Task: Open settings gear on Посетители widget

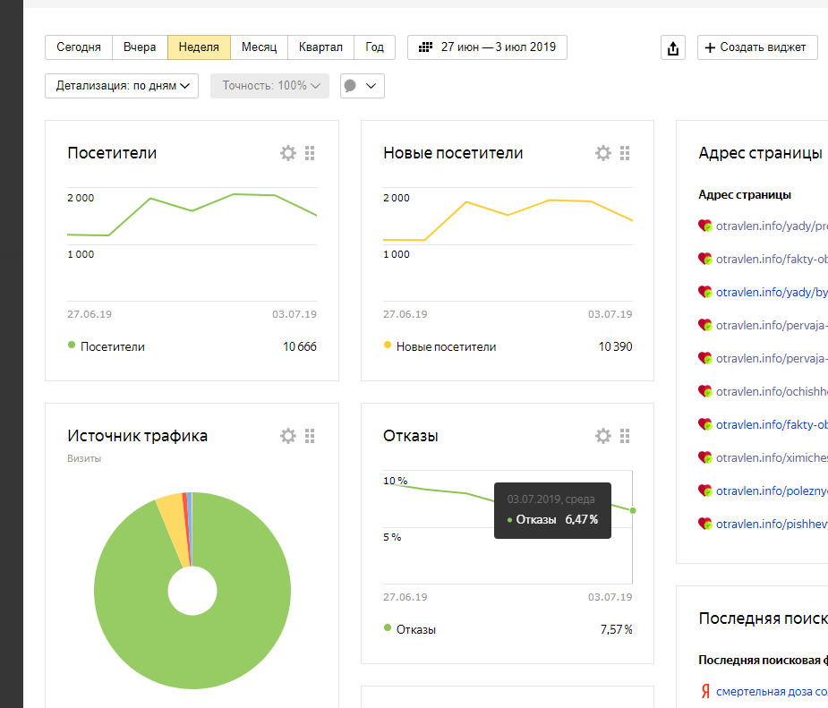Action: (288, 153)
